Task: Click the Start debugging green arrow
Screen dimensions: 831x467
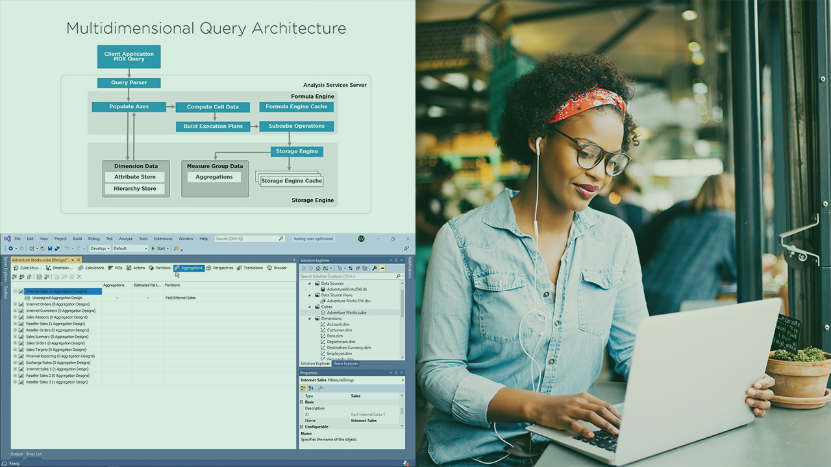Action: pos(155,248)
